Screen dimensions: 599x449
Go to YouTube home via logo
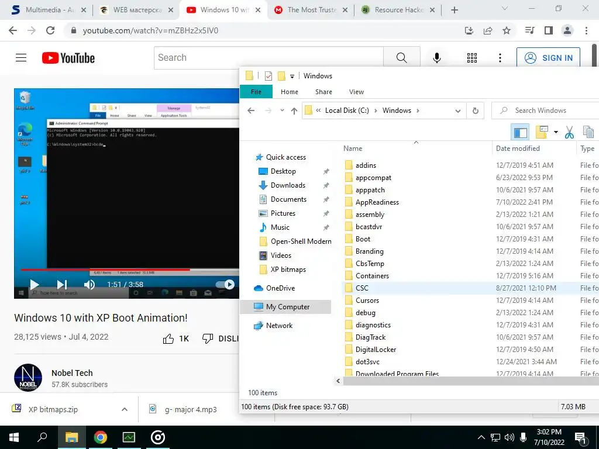click(68, 58)
